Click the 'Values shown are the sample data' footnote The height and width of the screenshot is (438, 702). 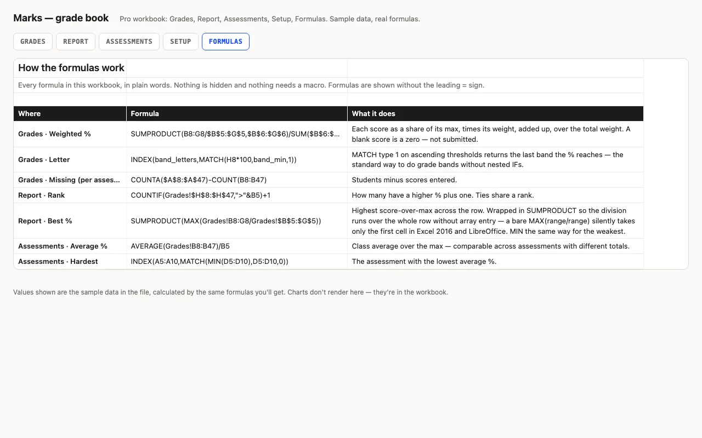[230, 292]
